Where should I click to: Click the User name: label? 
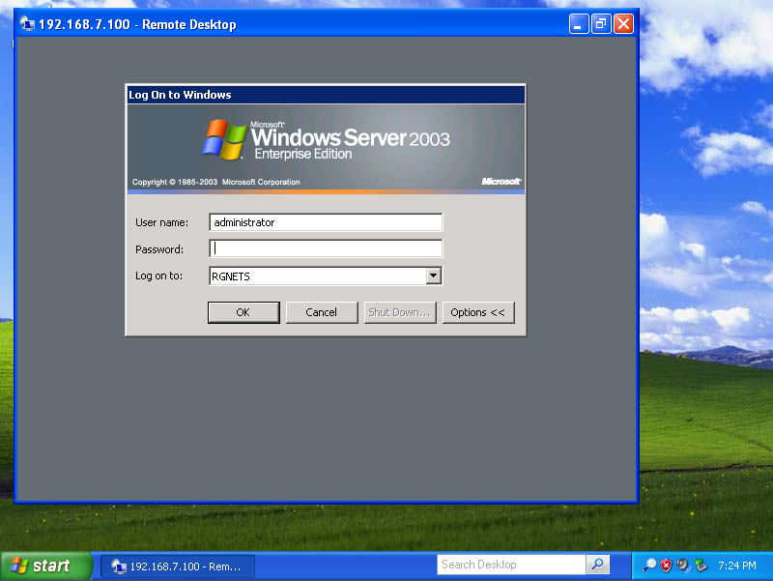(161, 222)
